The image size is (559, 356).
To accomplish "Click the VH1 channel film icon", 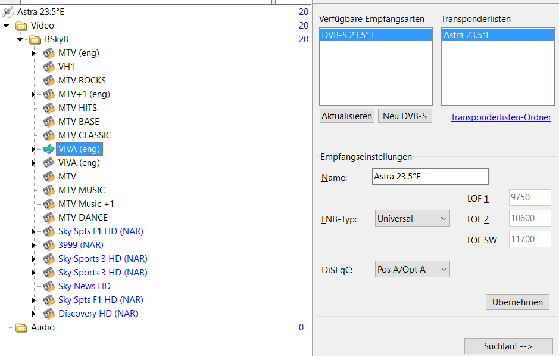I will 49,67.
